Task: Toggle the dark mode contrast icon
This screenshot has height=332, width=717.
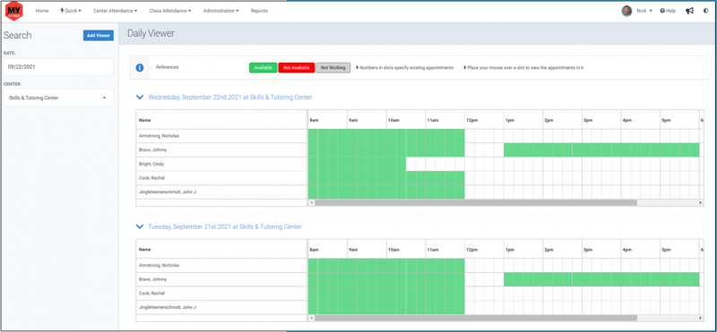Action: (x=705, y=11)
